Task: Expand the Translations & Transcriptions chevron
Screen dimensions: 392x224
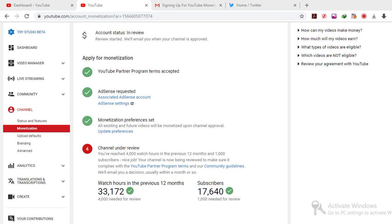Action: 63,181
